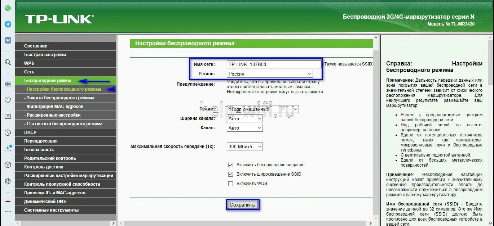The width and height of the screenshot is (494, 226).
Task: Click the help panel scrollbar up arrow
Action: pyautogui.click(x=491, y=38)
